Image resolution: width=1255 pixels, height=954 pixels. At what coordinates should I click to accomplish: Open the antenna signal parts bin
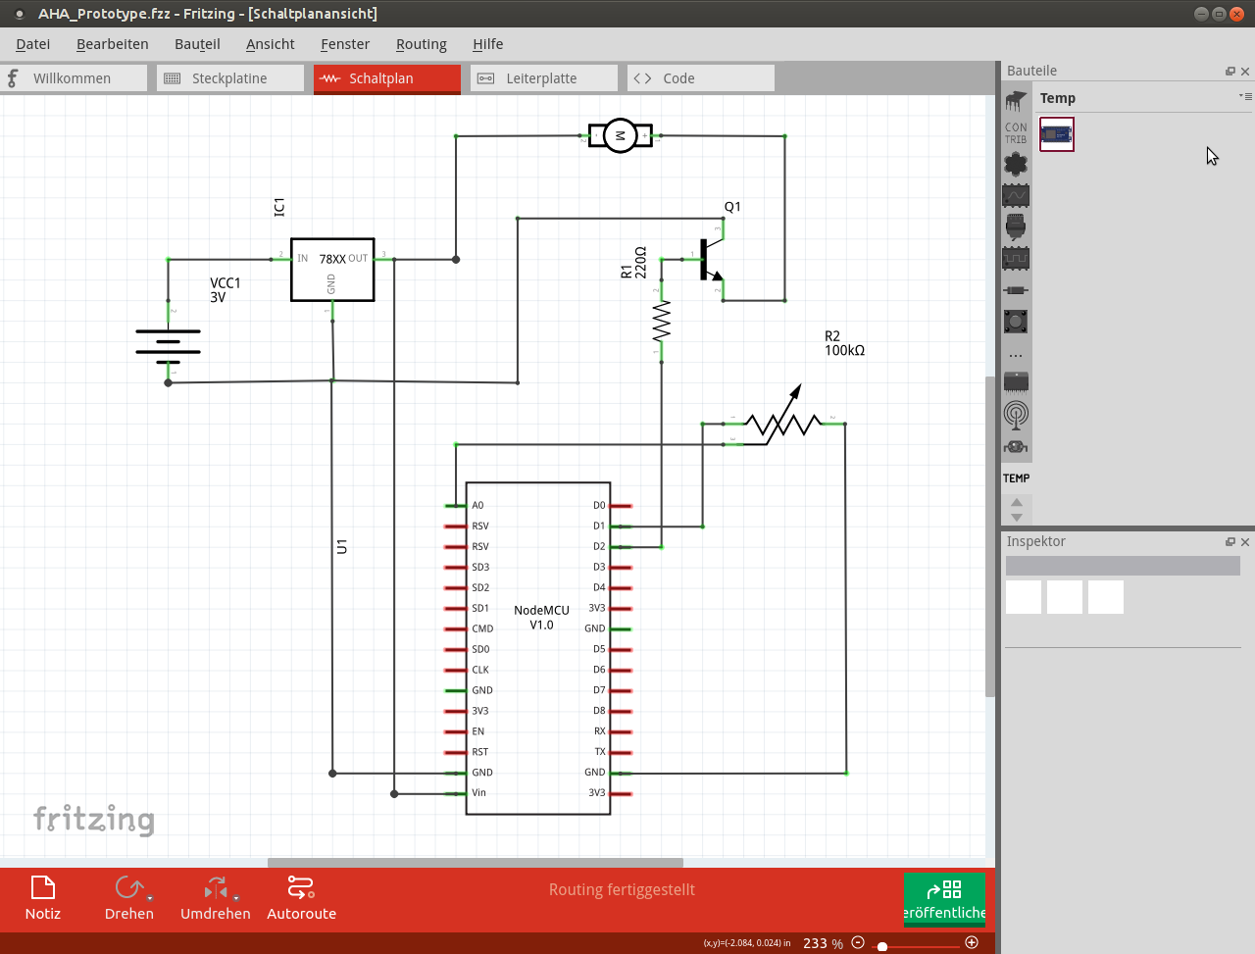click(x=1016, y=415)
